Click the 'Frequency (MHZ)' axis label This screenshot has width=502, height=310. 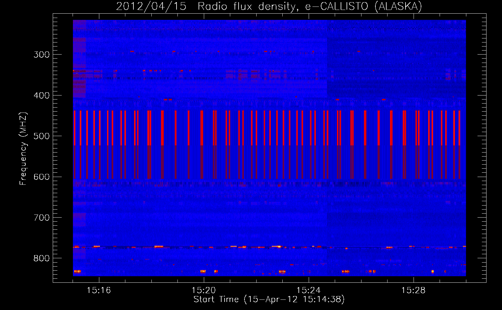(x=23, y=149)
